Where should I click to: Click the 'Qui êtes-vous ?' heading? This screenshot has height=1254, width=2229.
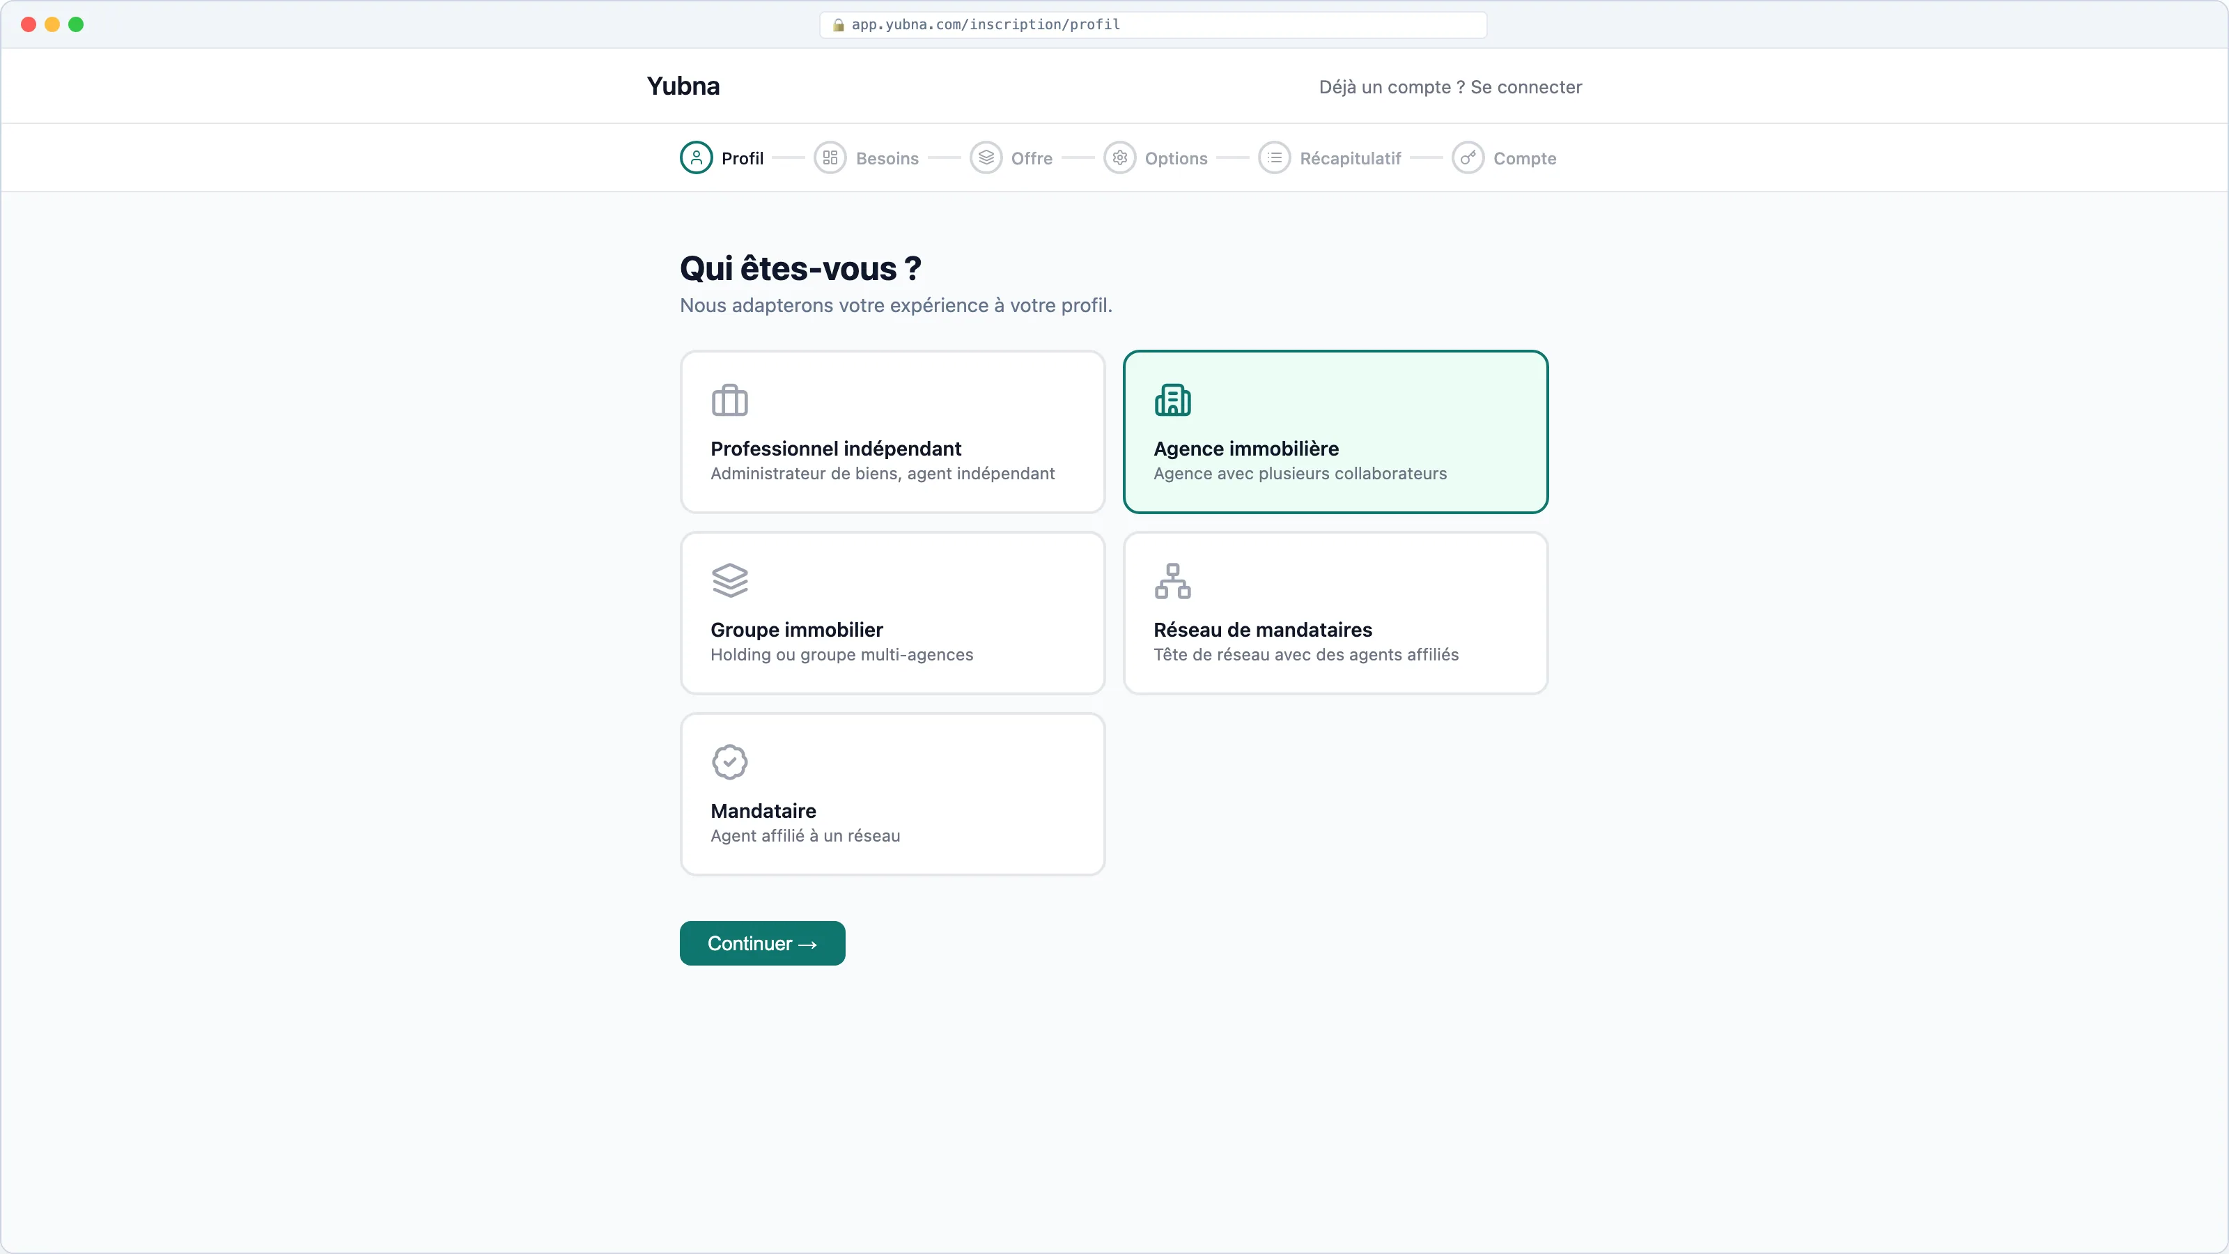(x=800, y=268)
